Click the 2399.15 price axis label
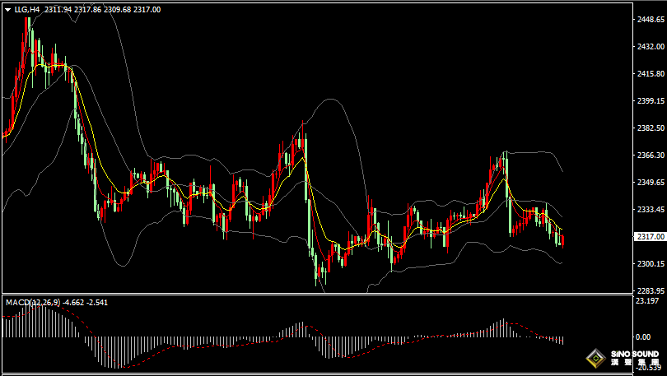The image size is (667, 376). [651, 101]
